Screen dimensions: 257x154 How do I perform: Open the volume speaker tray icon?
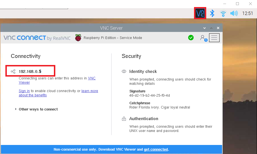[234, 13]
